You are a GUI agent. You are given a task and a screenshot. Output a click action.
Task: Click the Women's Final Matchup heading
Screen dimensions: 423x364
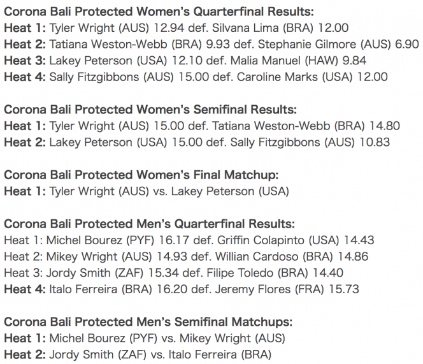[141, 175]
